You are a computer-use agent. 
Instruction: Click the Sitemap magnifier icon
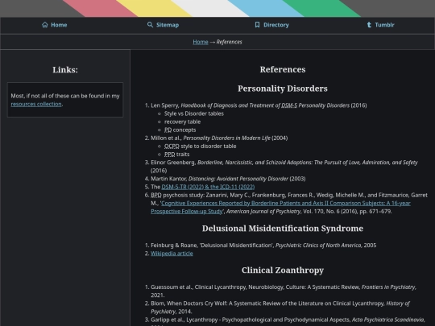coord(150,25)
